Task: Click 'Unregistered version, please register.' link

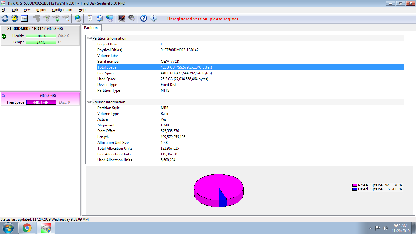Action: coord(203,19)
